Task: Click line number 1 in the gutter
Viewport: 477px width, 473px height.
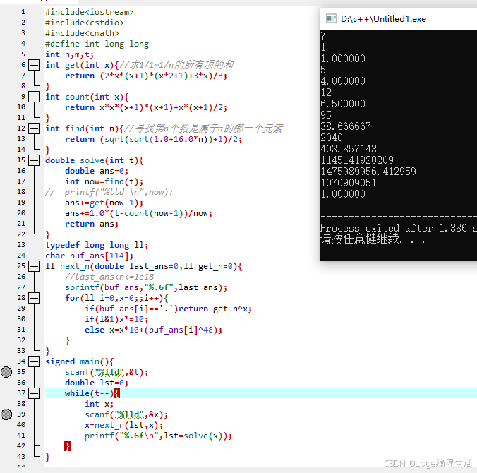Action: coord(23,12)
